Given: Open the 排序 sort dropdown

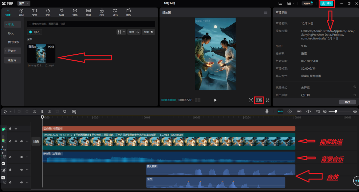Looking at the screenshot, I should [x=134, y=32].
